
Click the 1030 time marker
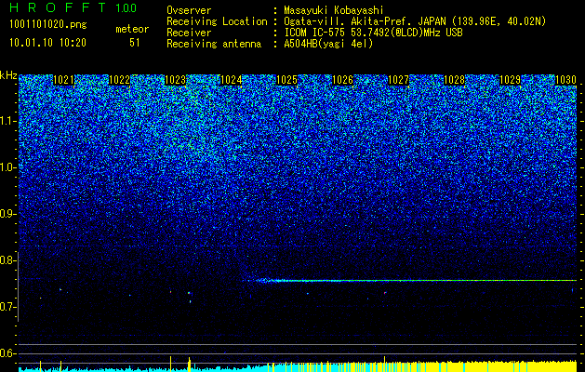point(565,80)
